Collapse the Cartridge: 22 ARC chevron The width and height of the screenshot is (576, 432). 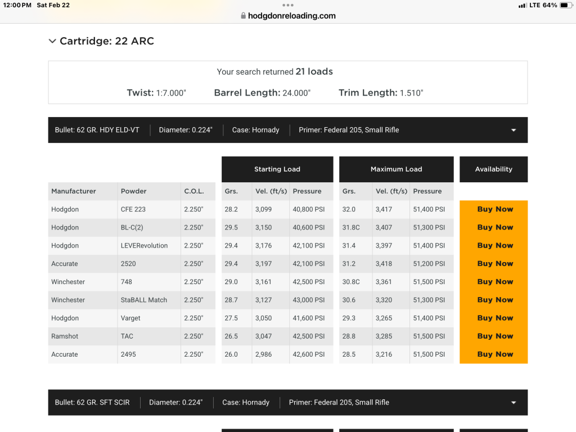tap(52, 41)
